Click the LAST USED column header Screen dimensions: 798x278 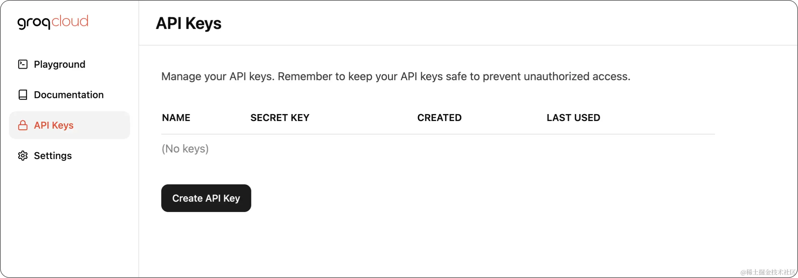pyautogui.click(x=573, y=118)
